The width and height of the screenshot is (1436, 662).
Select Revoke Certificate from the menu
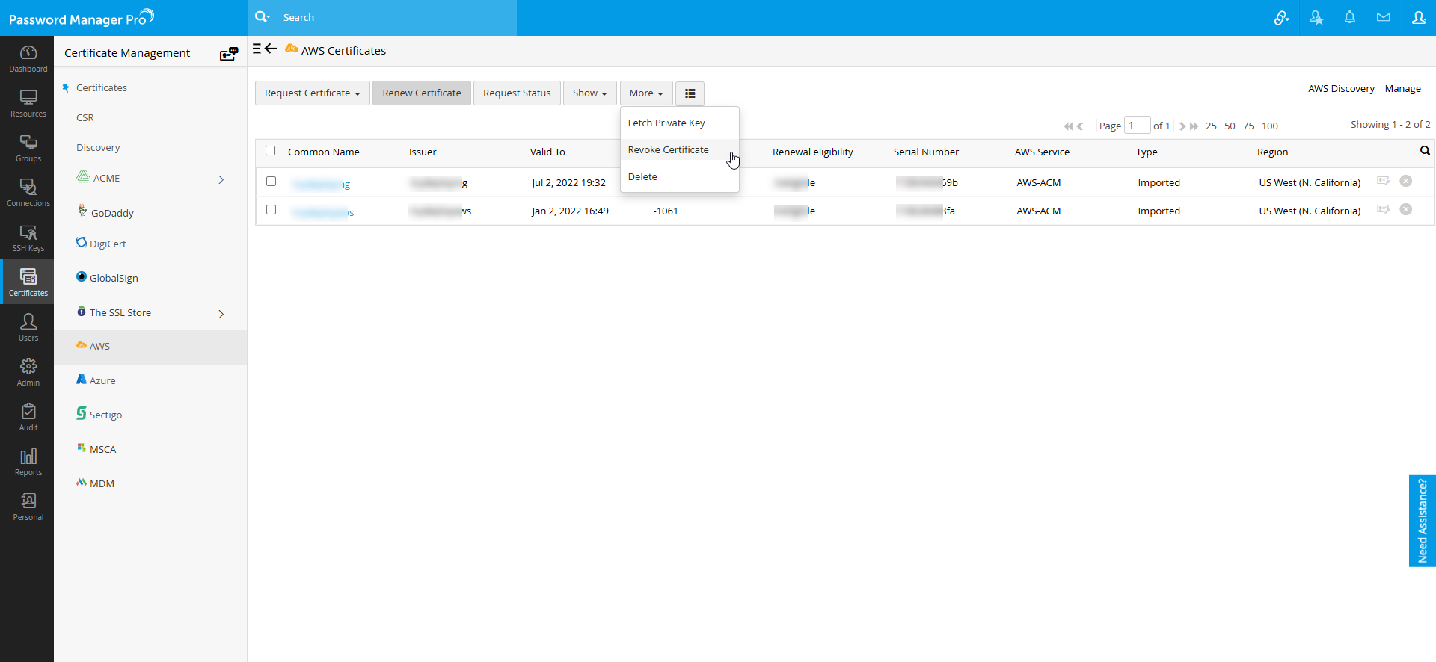click(x=680, y=149)
